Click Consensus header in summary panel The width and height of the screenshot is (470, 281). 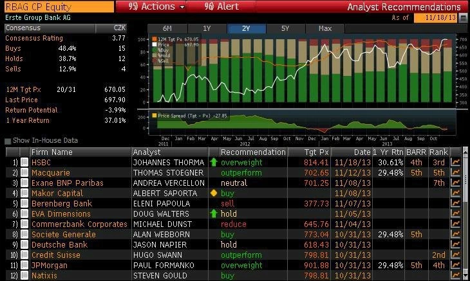(x=50, y=28)
